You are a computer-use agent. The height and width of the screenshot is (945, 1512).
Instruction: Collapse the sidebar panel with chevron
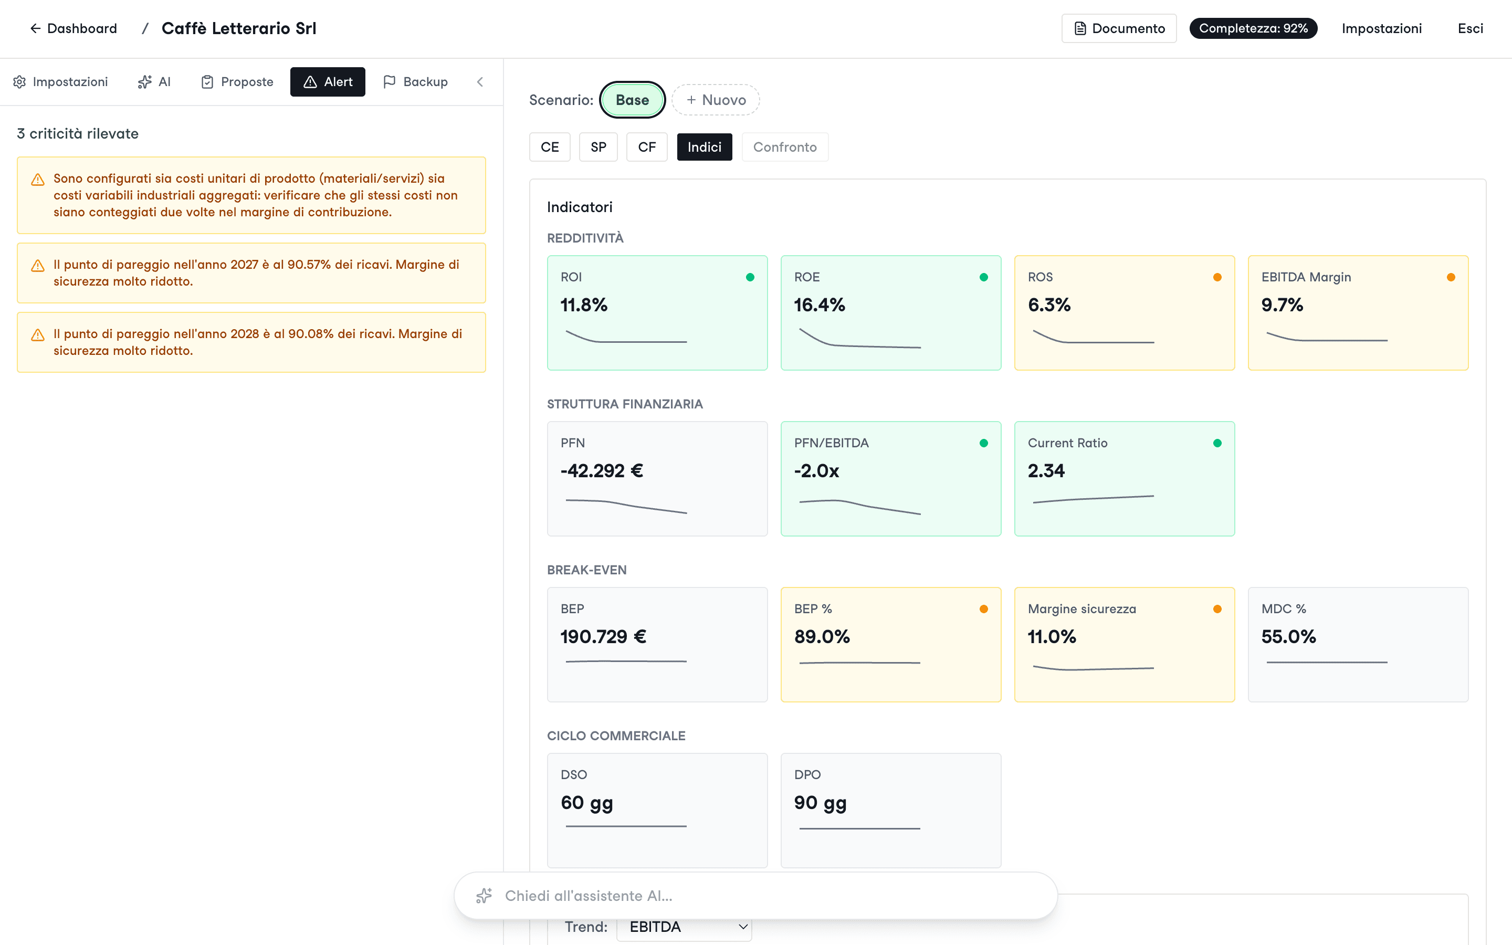pos(480,82)
